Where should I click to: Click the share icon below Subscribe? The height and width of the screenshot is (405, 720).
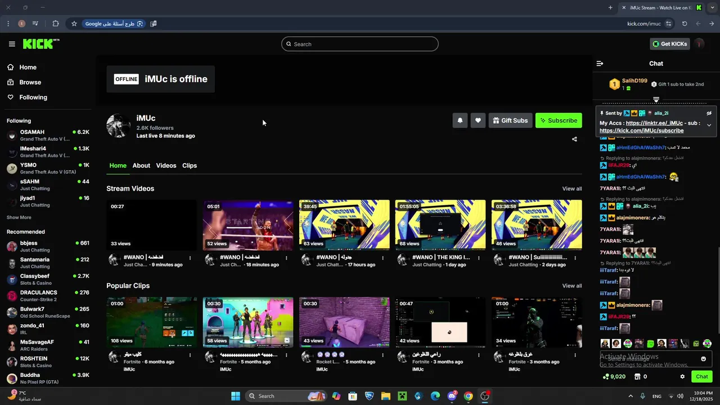(574, 139)
